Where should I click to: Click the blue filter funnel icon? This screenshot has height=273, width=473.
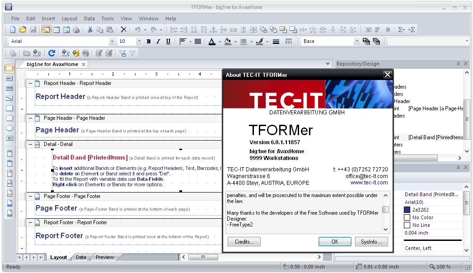pos(122,53)
